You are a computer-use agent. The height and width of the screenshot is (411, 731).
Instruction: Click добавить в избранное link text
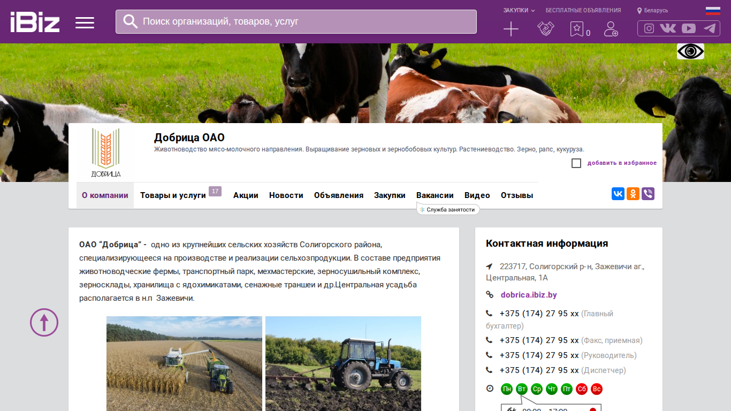point(622,163)
